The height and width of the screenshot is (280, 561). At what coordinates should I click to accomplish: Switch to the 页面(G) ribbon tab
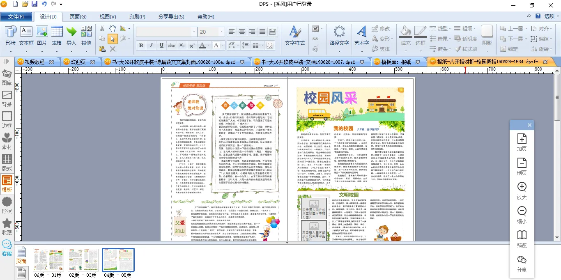[x=78, y=17]
